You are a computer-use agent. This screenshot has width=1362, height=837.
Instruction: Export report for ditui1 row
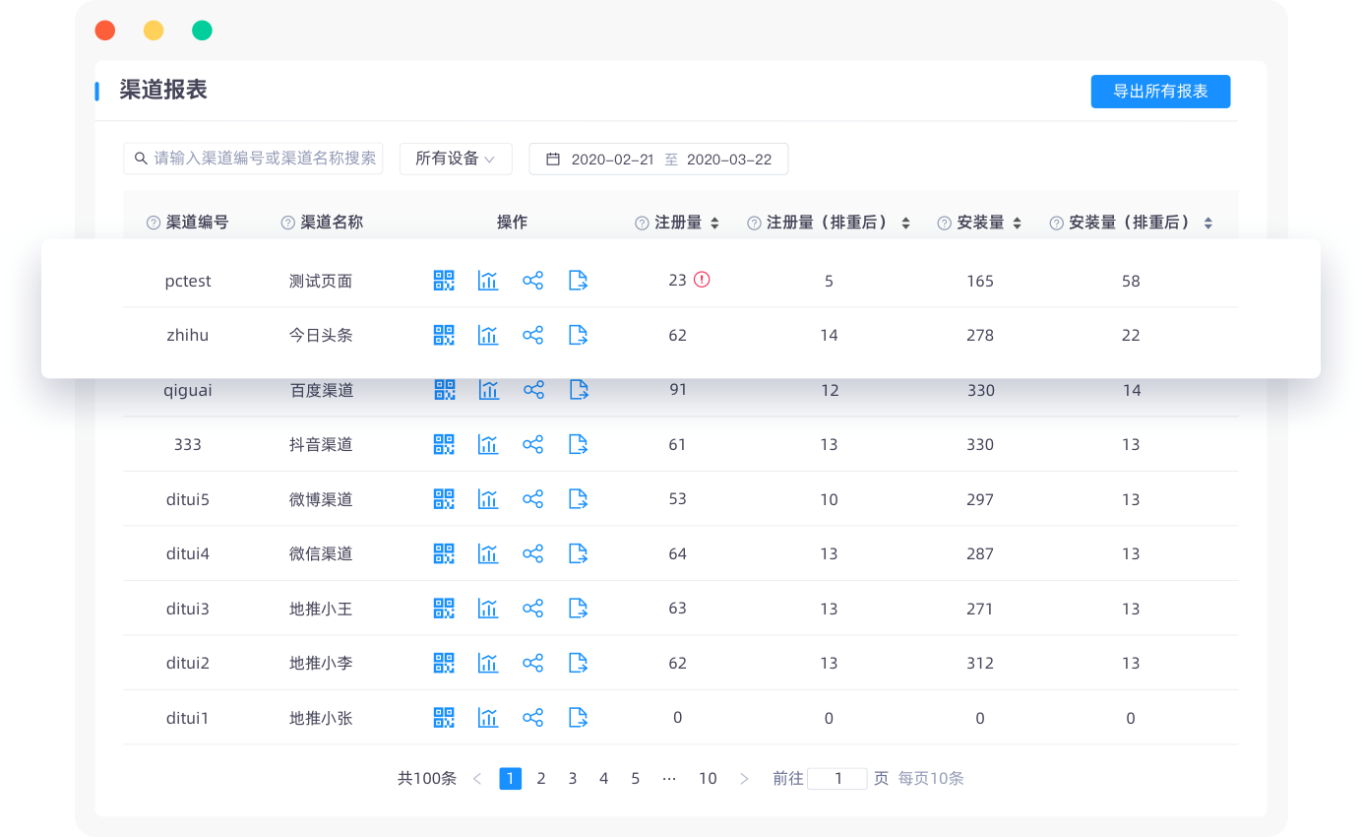coord(579,718)
